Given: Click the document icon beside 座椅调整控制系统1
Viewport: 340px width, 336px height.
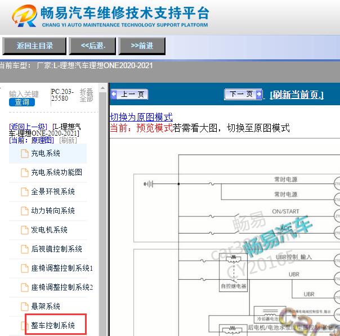Looking at the screenshot, I should [25, 268].
